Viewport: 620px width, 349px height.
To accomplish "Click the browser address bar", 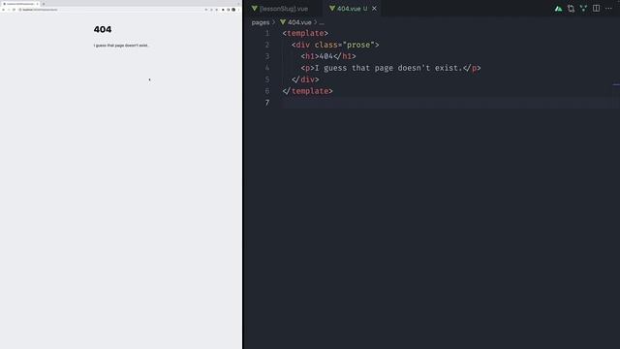I will (x=110, y=10).
